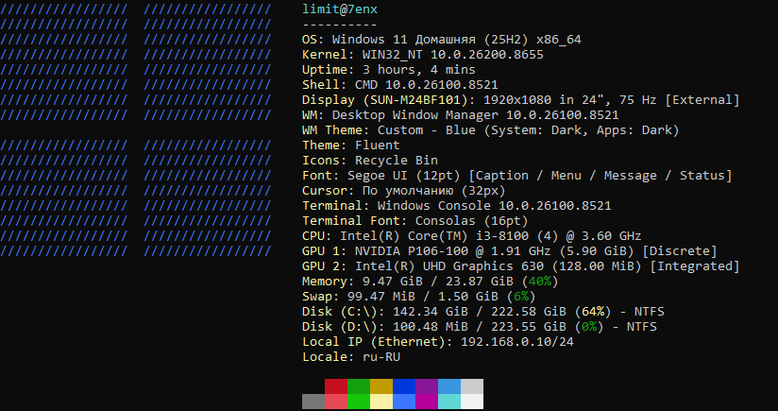Click the "Theme: Fluent" line

coord(351,146)
